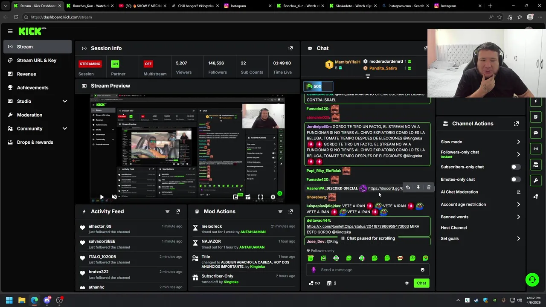
Task: Reload the dashboard page
Action: 16,17
